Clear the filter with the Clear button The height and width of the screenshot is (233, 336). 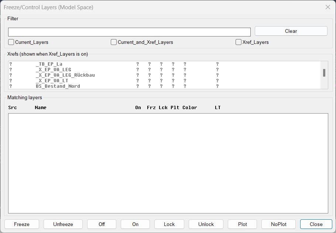[291, 31]
